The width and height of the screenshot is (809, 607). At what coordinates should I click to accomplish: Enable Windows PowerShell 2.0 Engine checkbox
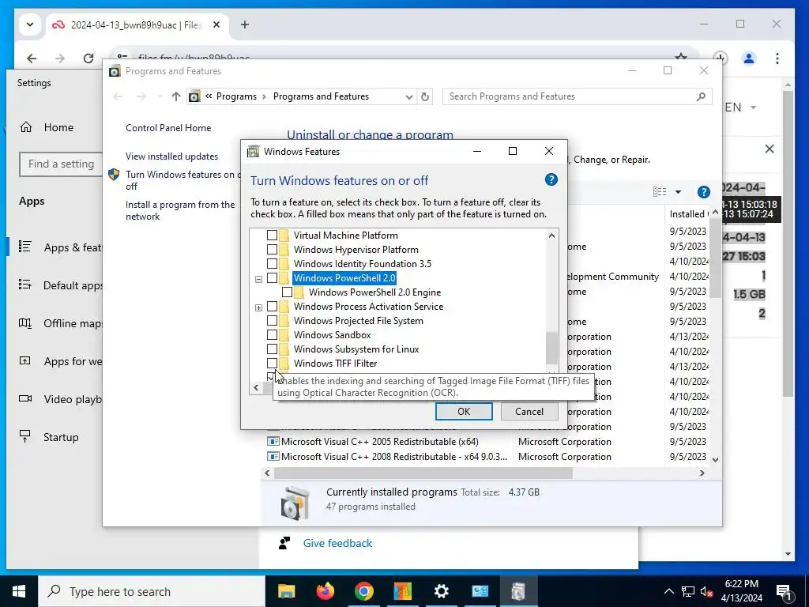coord(288,292)
